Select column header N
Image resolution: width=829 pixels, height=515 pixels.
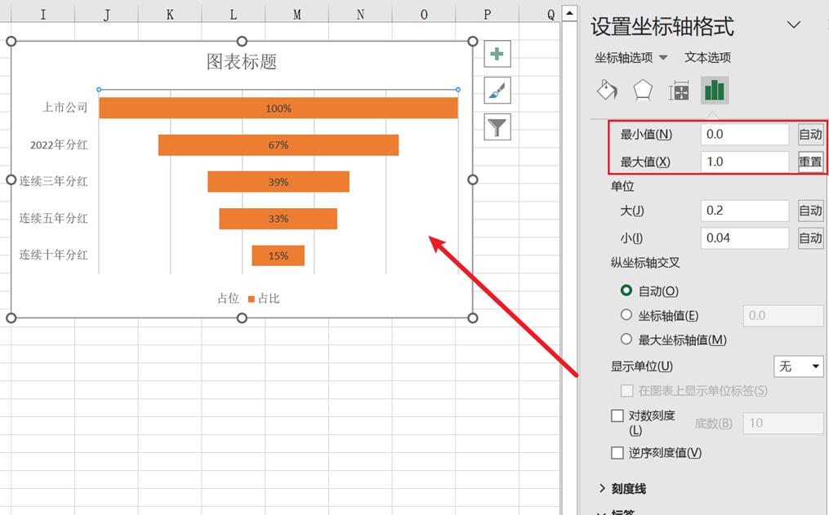tap(360, 15)
